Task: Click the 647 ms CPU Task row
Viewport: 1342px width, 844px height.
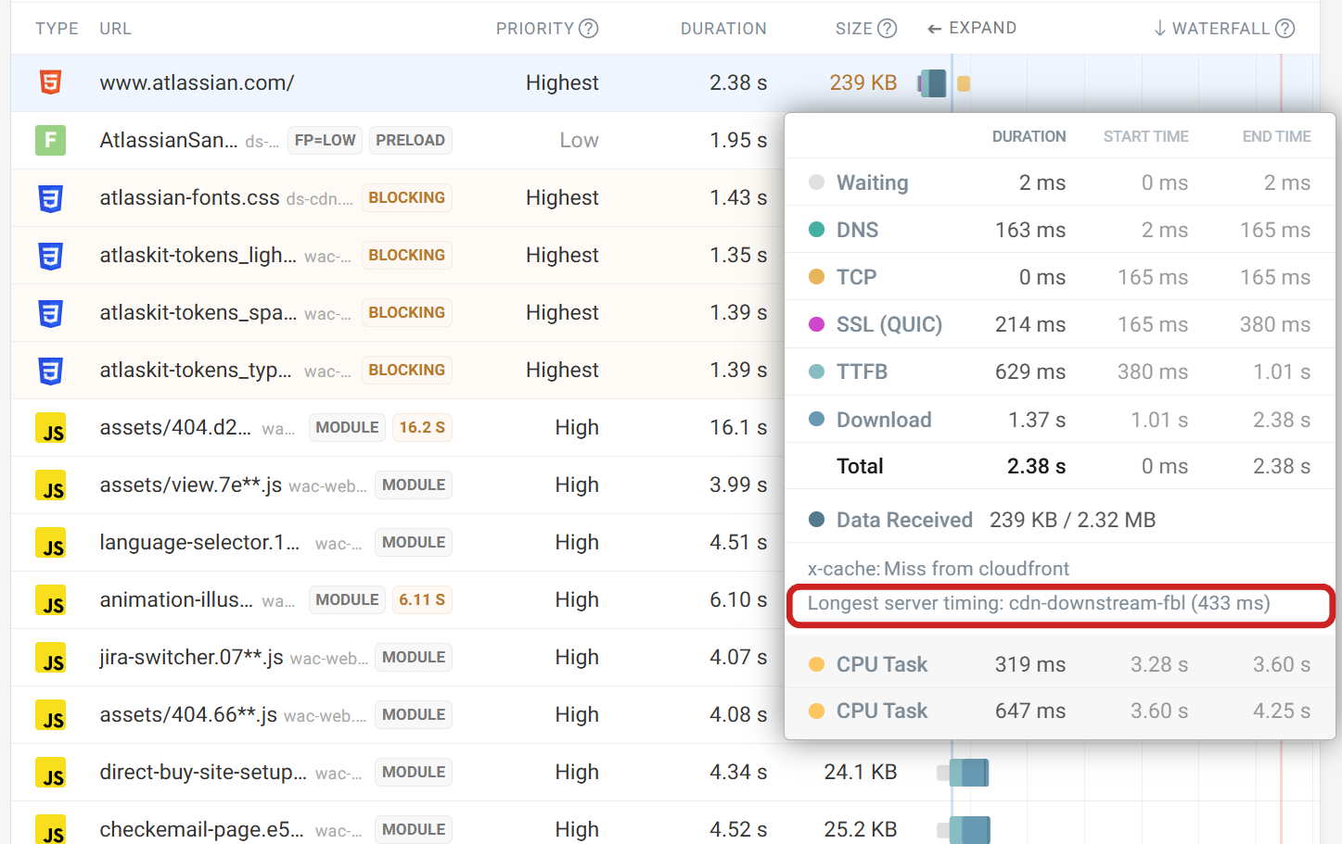Action: tap(1060, 711)
